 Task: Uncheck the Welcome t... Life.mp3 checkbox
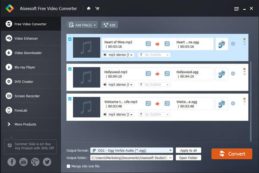point(70,99)
